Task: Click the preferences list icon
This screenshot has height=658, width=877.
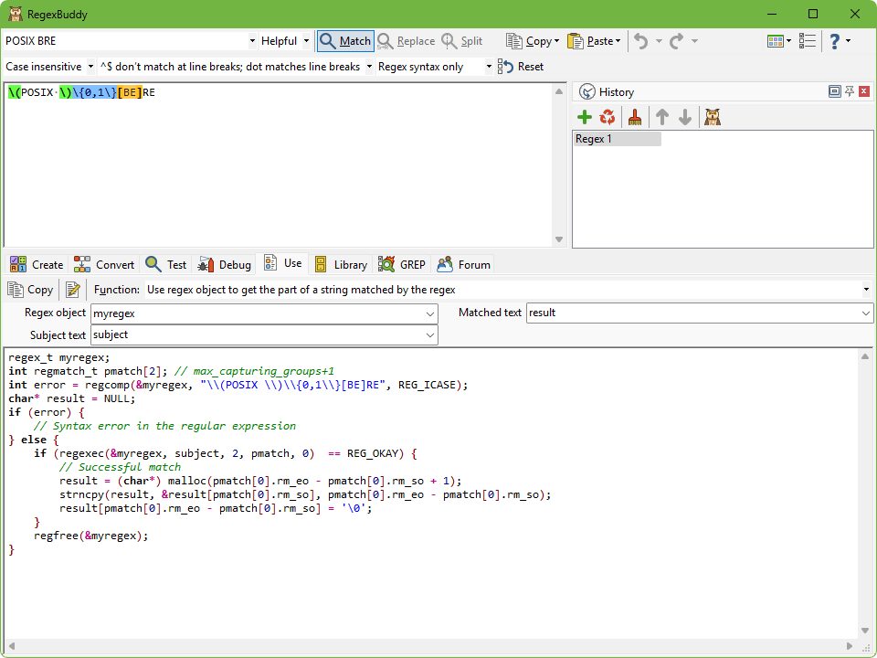Action: point(807,41)
